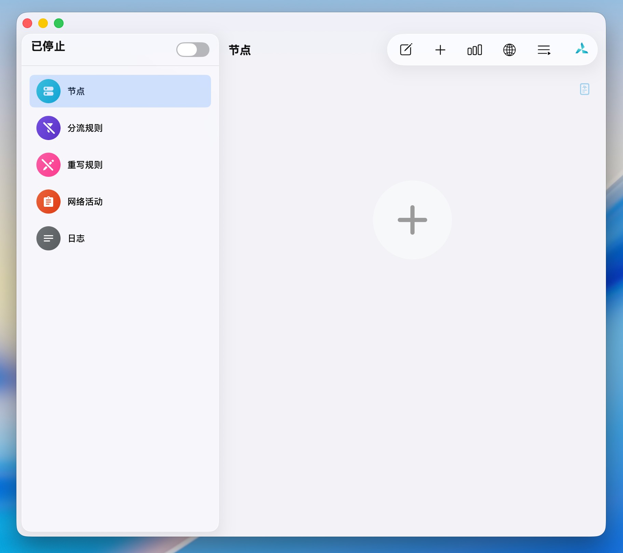
Task: Click the teal pinwheel logo icon
Action: (x=581, y=49)
